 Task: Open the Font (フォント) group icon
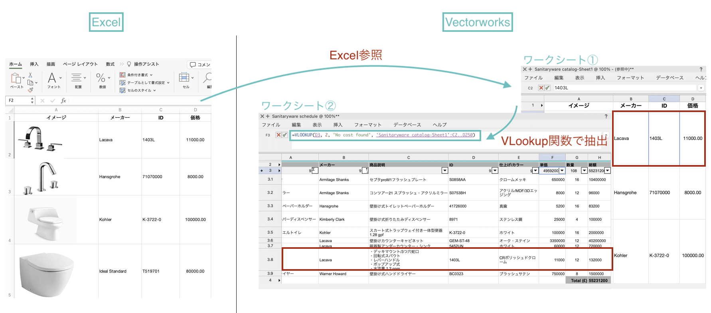click(52, 78)
